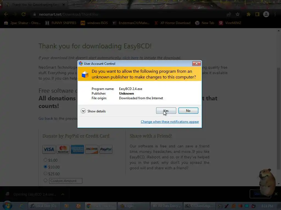Viewport: 281px width, 210px height.
Task: Switch to Chrome 'Thank You' taskbar button
Action: (x=101, y=206)
